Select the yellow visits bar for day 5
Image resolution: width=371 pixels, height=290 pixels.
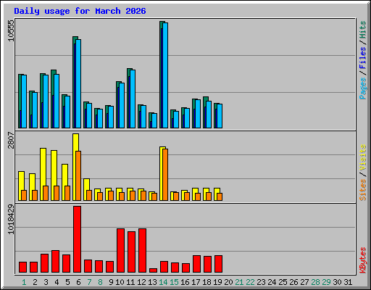pos(64,182)
